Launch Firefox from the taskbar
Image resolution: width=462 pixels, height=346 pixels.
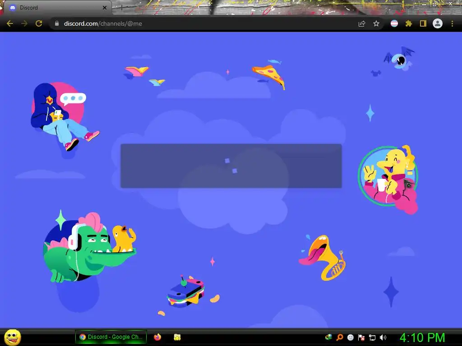tap(157, 337)
